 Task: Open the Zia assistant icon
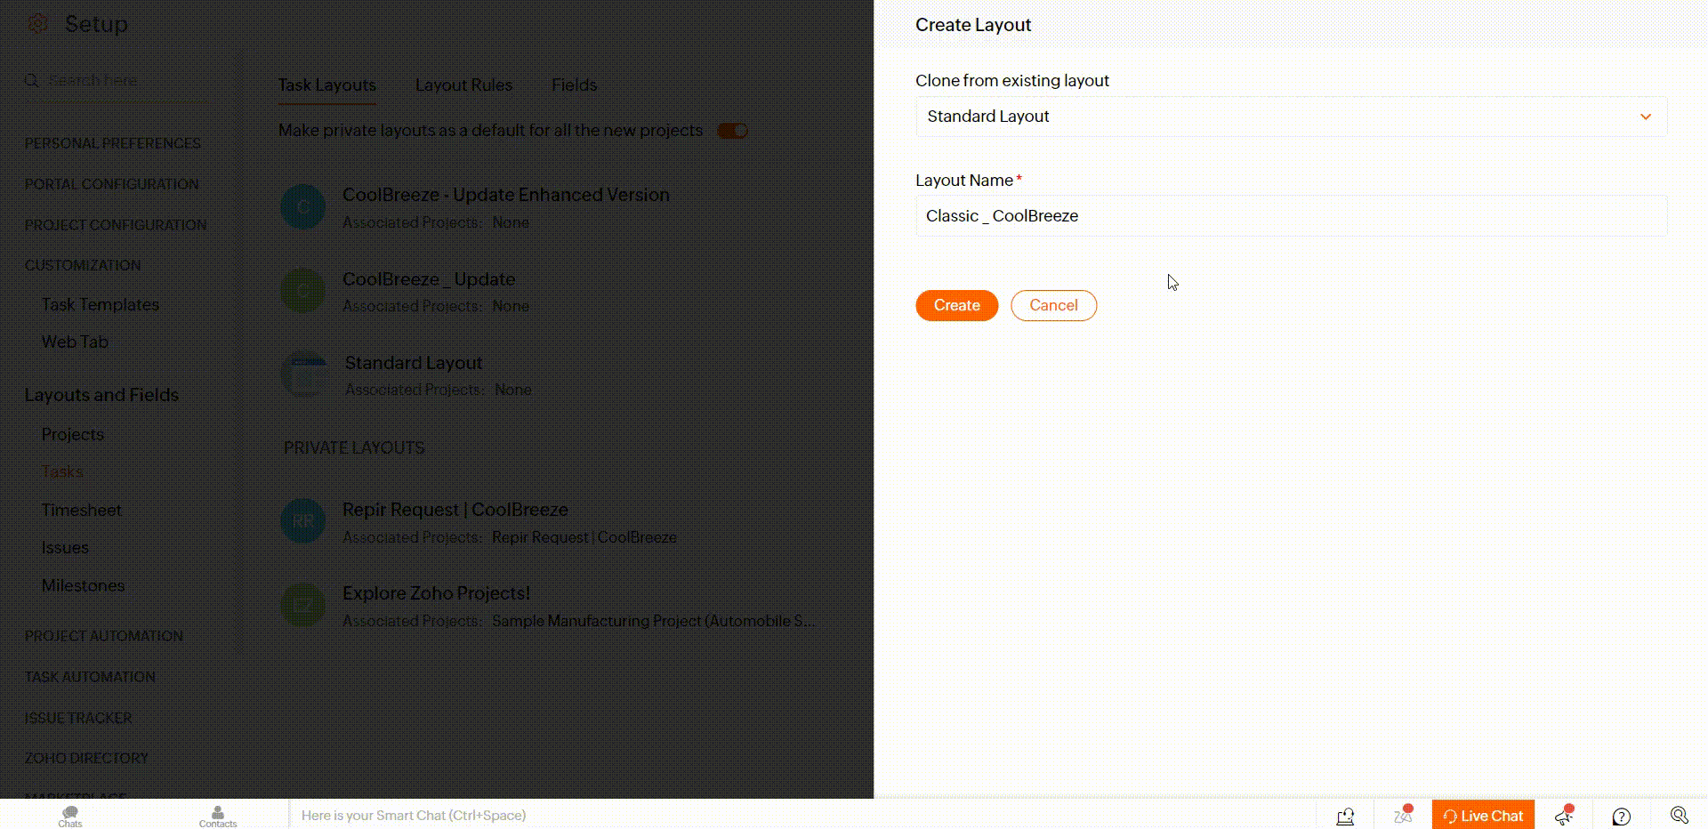coord(1403,816)
